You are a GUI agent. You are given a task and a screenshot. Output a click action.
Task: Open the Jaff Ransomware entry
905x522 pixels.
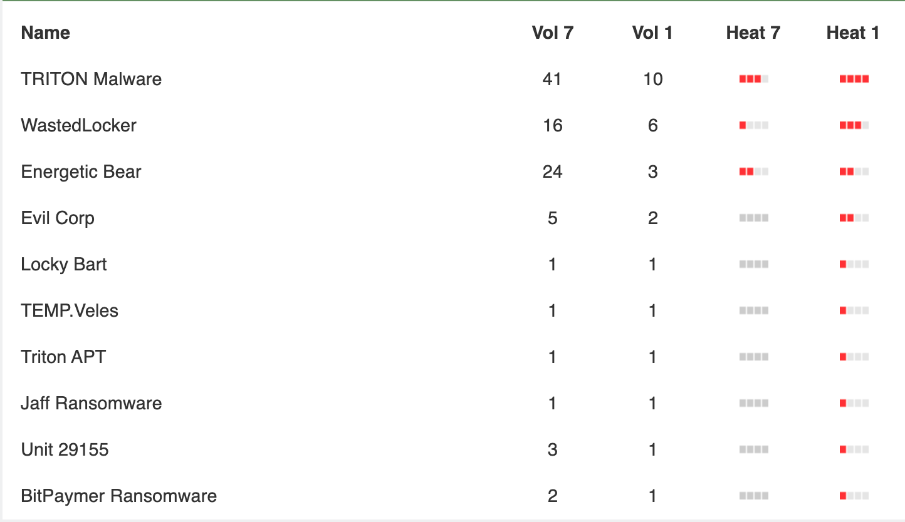point(92,403)
